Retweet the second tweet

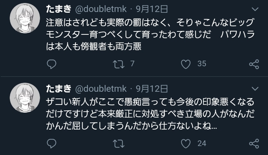[118, 143]
